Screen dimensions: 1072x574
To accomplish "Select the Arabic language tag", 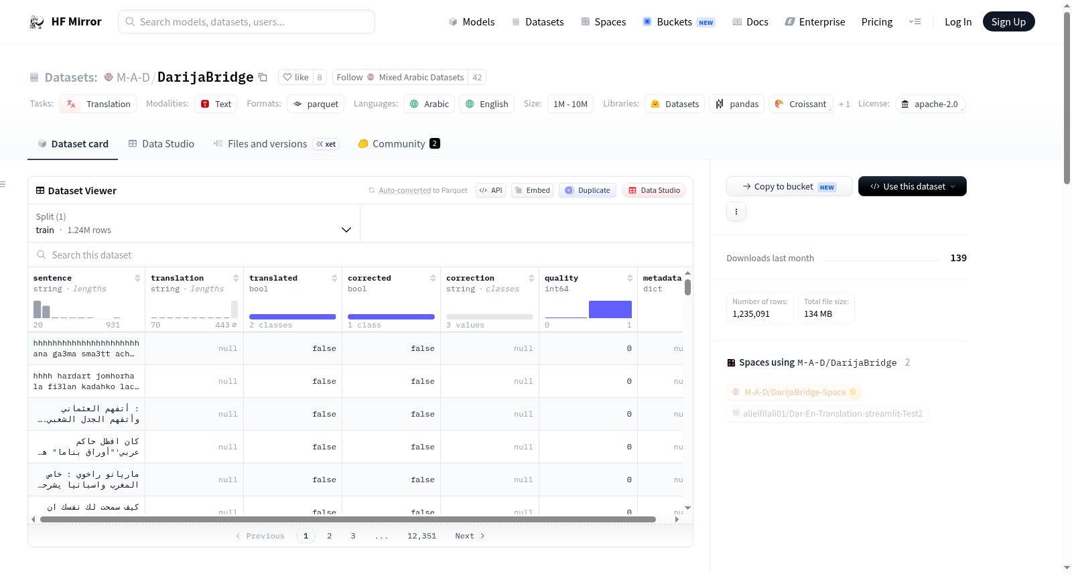I will 429,104.
